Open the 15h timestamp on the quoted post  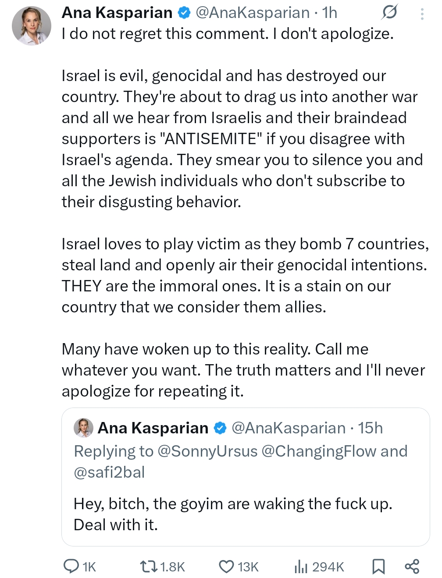pos(370,428)
